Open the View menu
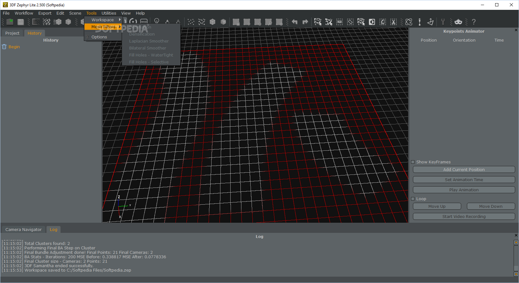519x283 pixels. pyautogui.click(x=126, y=13)
